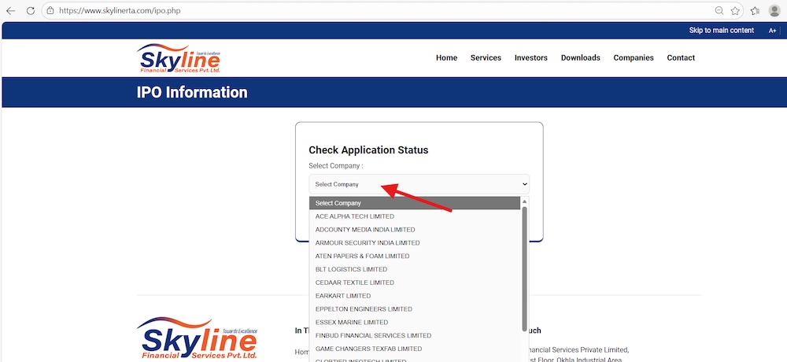Select CEDAAR TEXTILE LIMITED option
The height and width of the screenshot is (362, 787).
[x=415, y=283]
